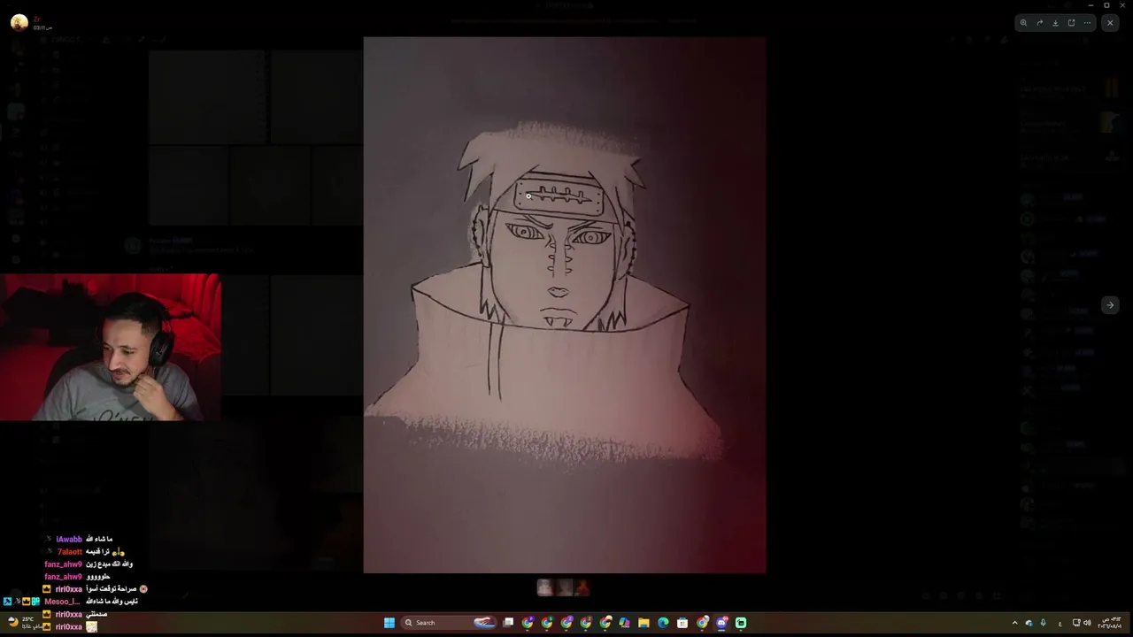Open the Windows Start menu
1133x637 pixels.
(x=389, y=623)
